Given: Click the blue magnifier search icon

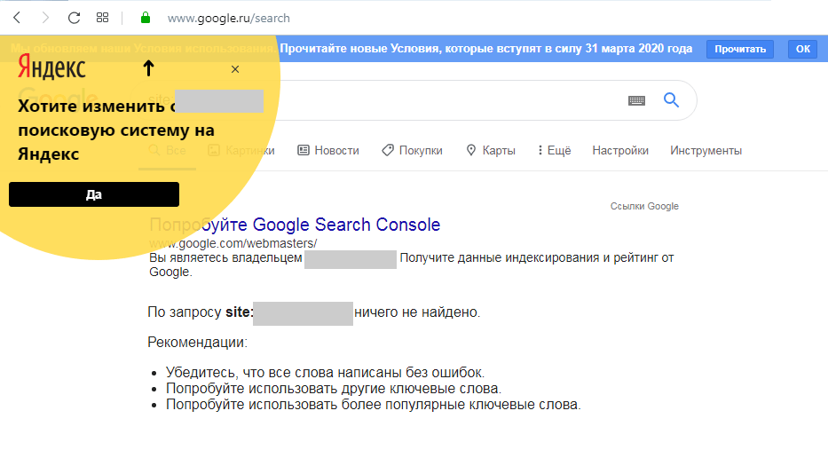Looking at the screenshot, I should [x=671, y=100].
